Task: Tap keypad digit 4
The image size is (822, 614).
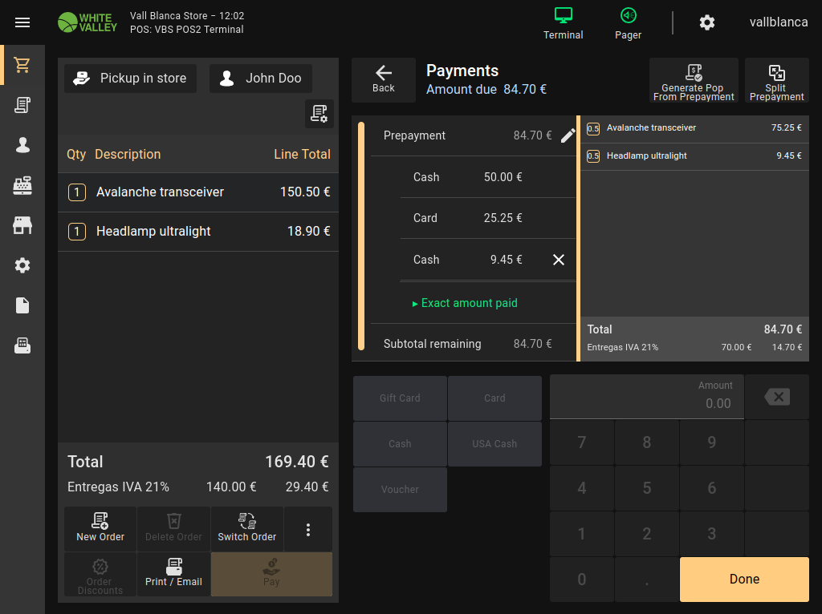Action: [x=582, y=488]
